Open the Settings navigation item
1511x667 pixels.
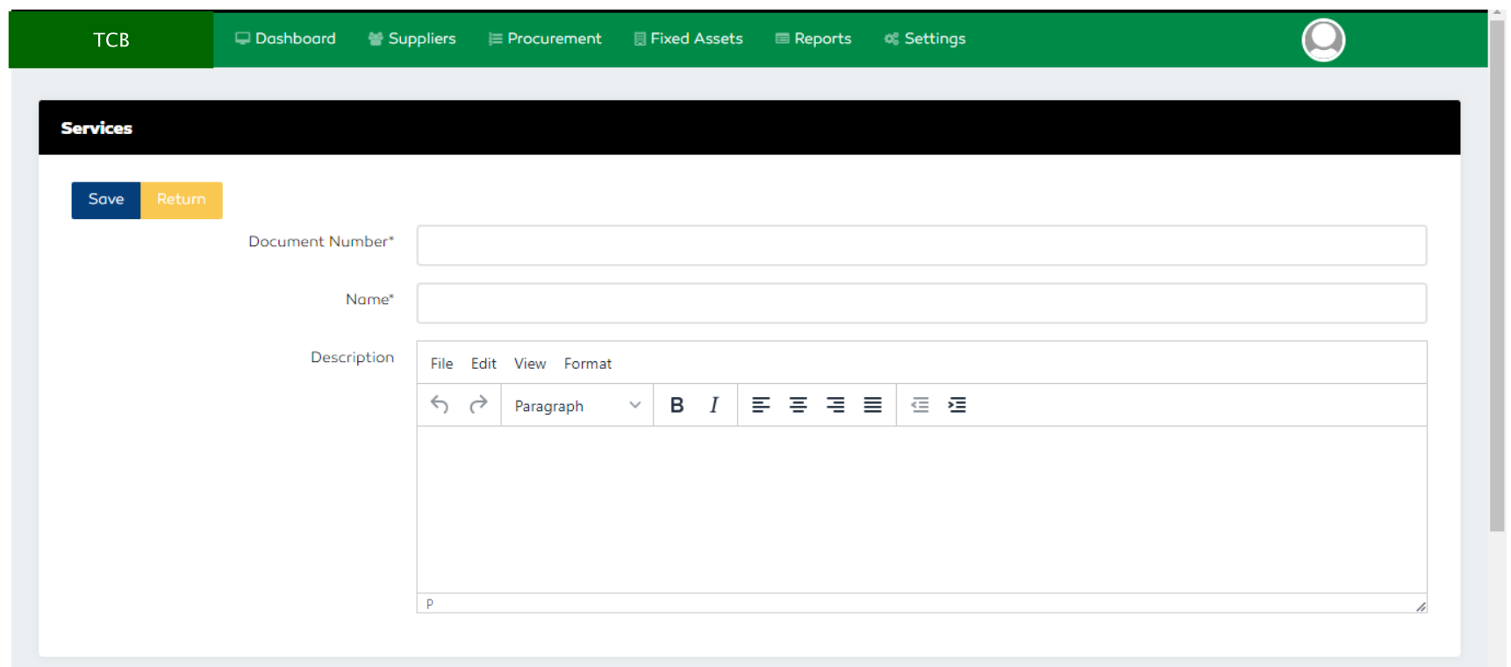[925, 39]
